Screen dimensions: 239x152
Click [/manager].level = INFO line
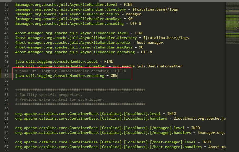tap(107, 128)
